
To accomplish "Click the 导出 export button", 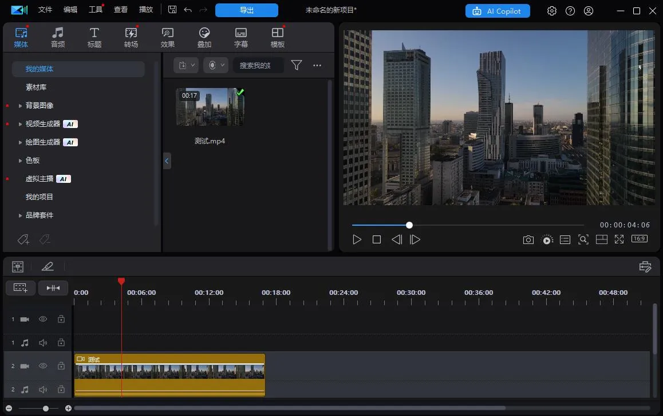I will (x=247, y=10).
